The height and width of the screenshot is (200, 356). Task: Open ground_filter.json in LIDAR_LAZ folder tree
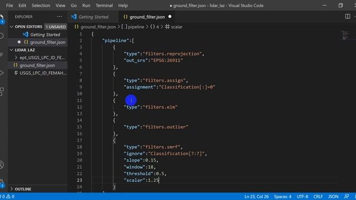tap(37, 66)
